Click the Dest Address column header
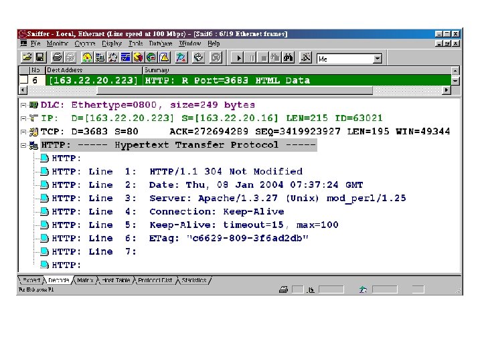The height and width of the screenshot is (361, 482). point(94,70)
